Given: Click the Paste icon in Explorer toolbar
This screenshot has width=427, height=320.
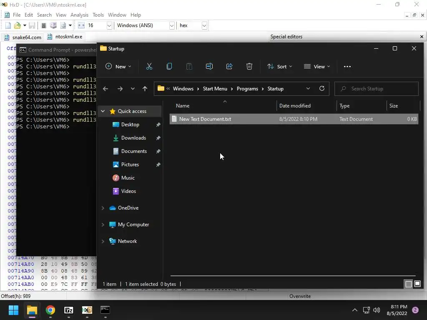Looking at the screenshot, I should 189,66.
